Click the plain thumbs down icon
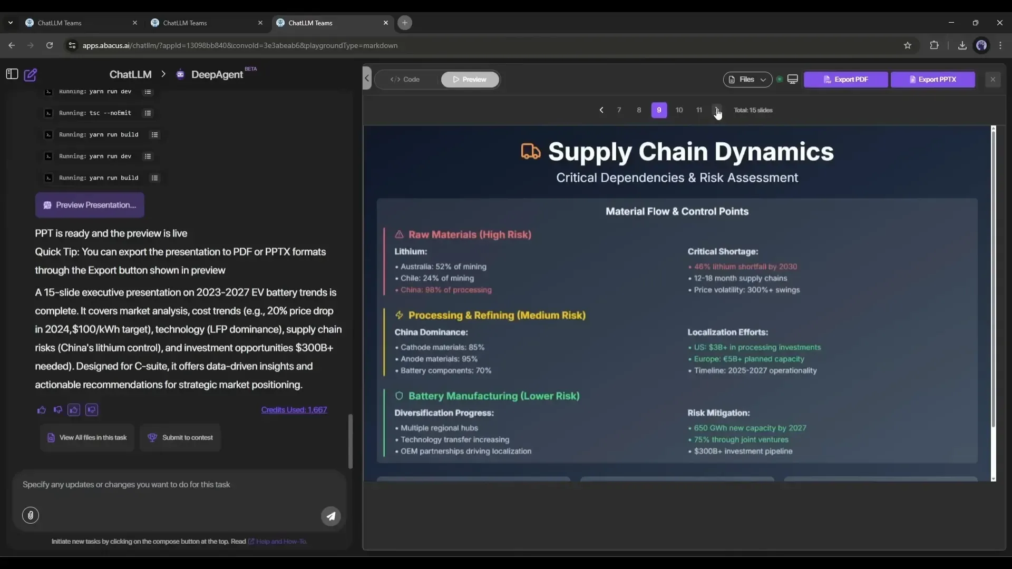1012x569 pixels. (x=58, y=410)
